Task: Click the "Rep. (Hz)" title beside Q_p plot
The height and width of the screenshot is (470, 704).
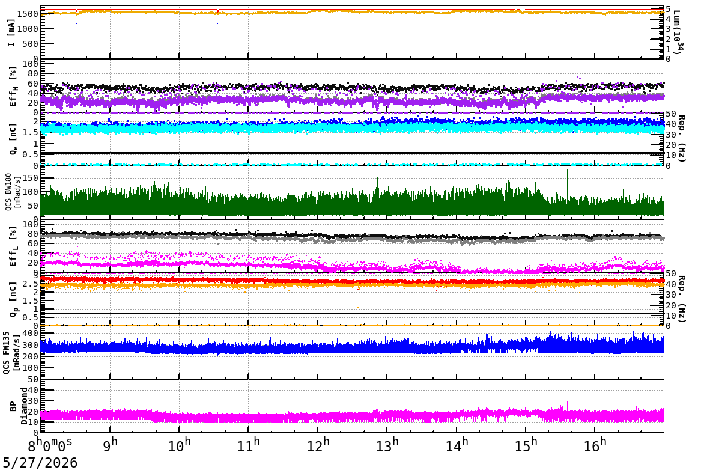Action: click(681, 299)
